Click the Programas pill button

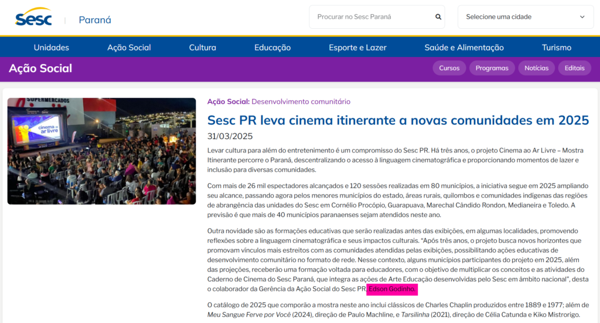click(x=492, y=68)
